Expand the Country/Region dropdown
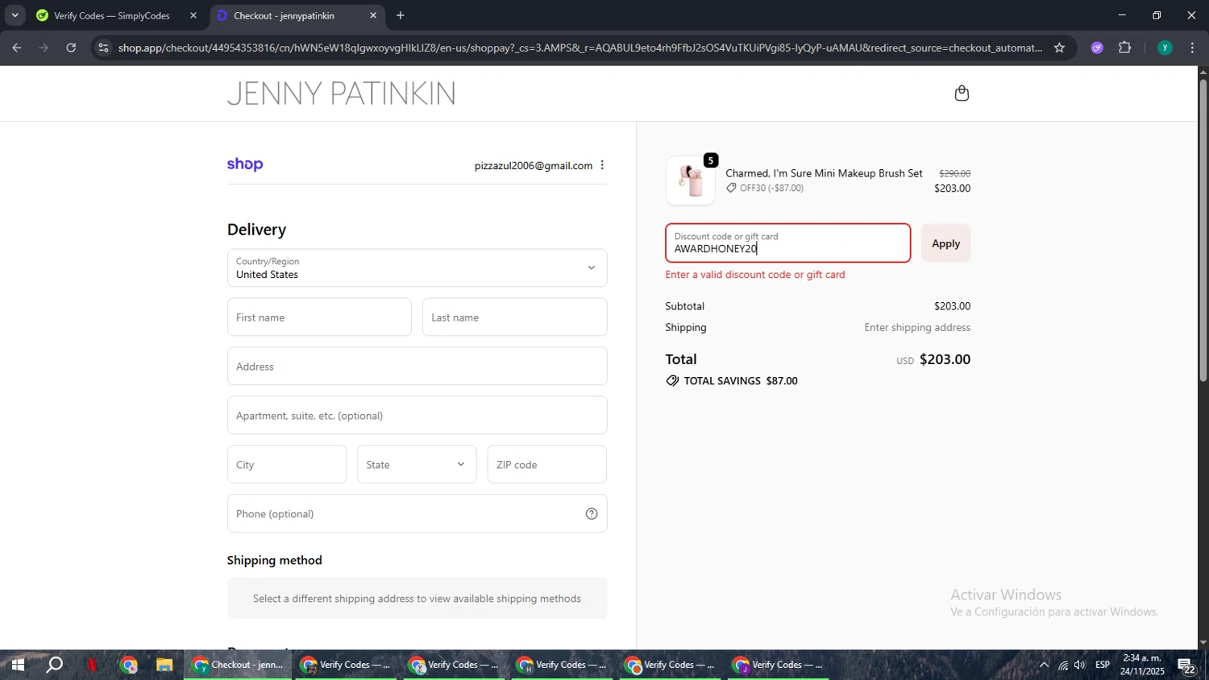The width and height of the screenshot is (1209, 680). 417,268
